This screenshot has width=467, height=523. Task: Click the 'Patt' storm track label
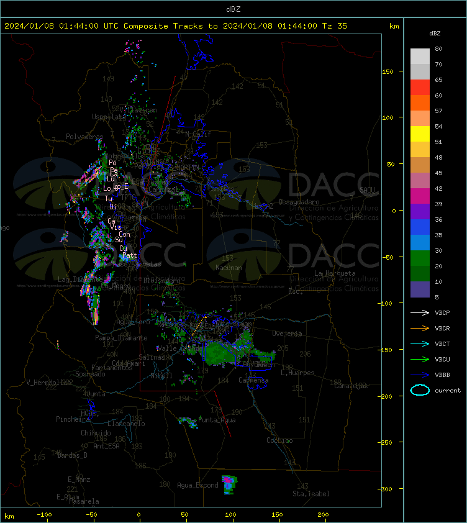click(x=130, y=255)
